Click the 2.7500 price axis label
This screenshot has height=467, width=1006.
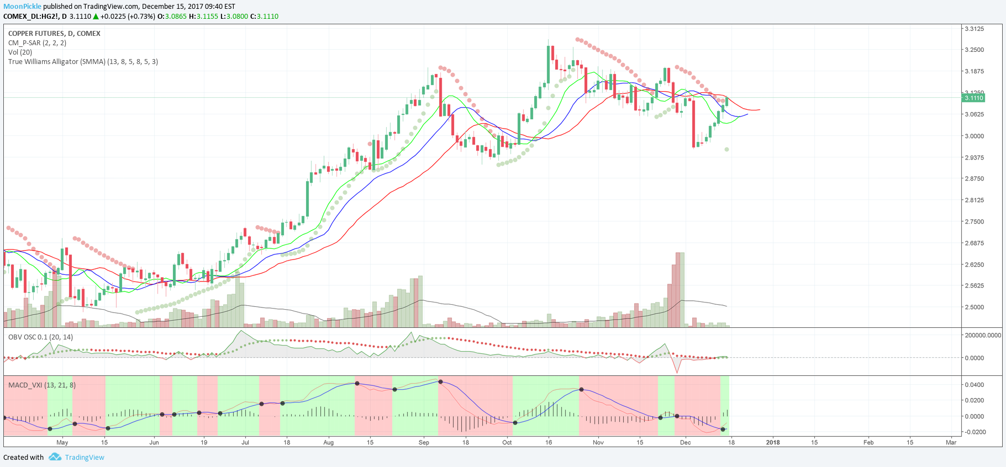974,221
